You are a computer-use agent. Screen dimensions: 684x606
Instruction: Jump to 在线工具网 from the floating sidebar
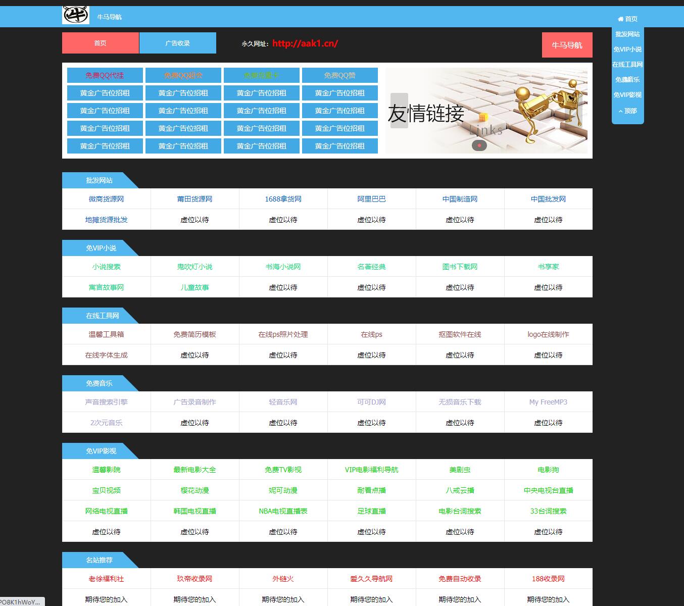627,64
